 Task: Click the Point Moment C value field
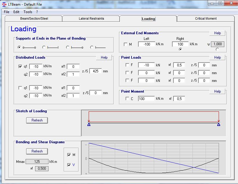(146, 99)
